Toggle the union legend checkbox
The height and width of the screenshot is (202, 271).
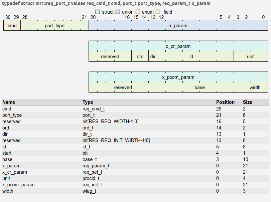pos(118,12)
